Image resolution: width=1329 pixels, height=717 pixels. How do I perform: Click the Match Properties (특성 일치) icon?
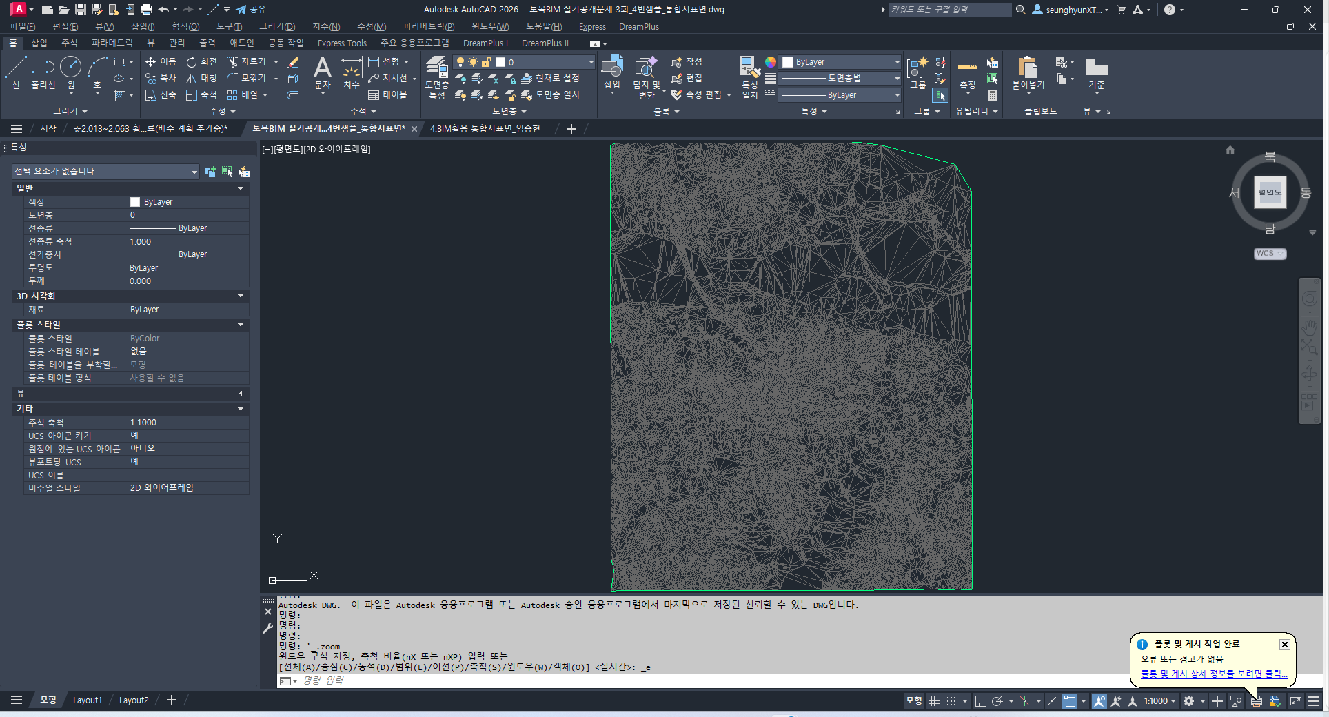coord(749,76)
